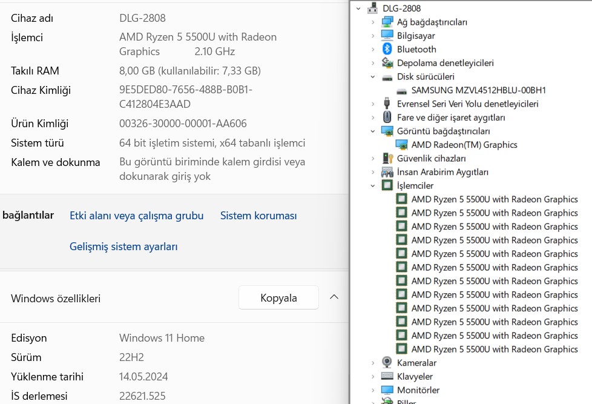Click the OS build value 22621.525
This screenshot has width=592, height=404.
point(142,396)
